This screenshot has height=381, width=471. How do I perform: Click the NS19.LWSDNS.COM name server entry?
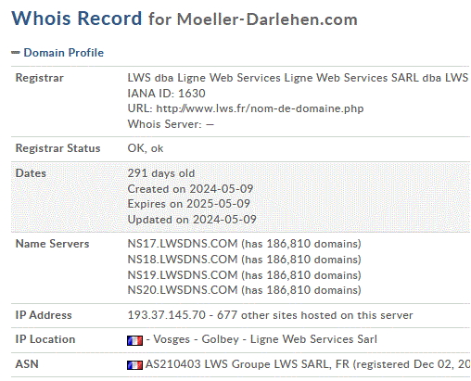pyautogui.click(x=183, y=275)
